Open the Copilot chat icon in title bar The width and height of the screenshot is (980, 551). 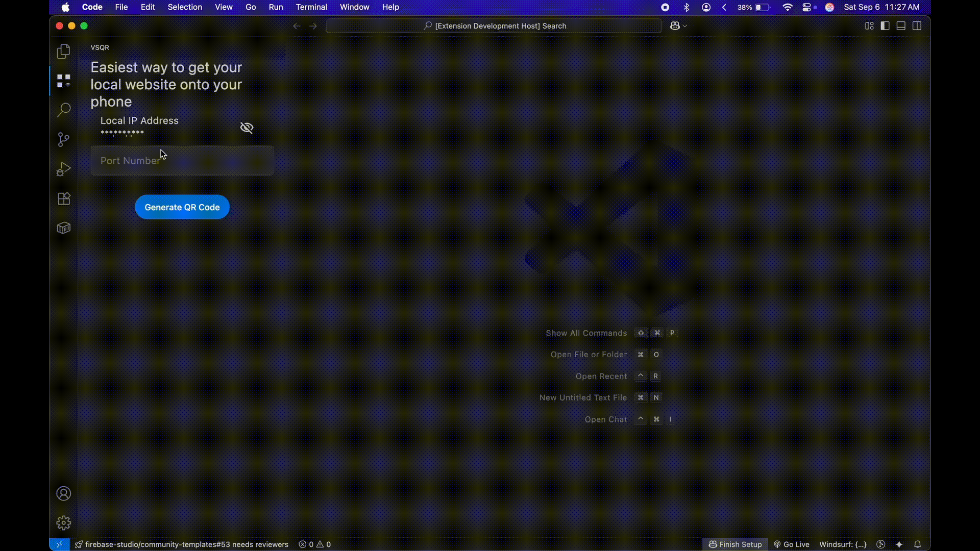675,26
